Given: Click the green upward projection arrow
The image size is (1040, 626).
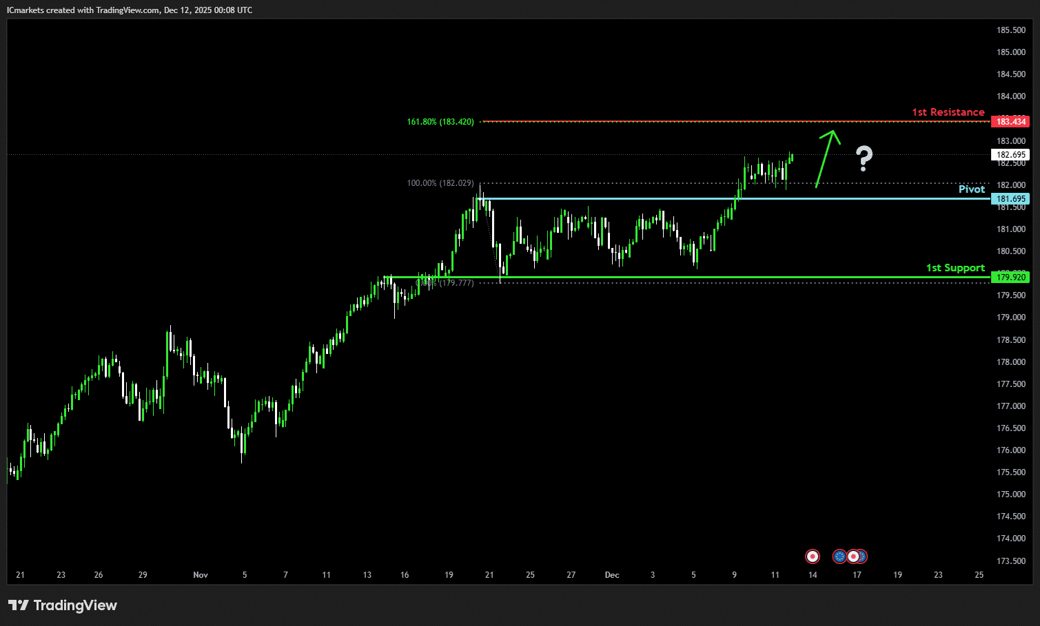Looking at the screenshot, I should [x=827, y=158].
